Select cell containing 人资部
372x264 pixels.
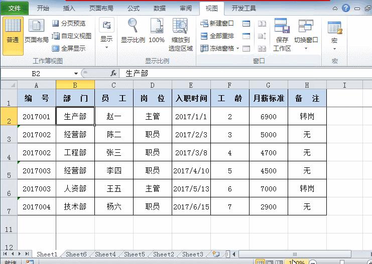(x=75, y=188)
